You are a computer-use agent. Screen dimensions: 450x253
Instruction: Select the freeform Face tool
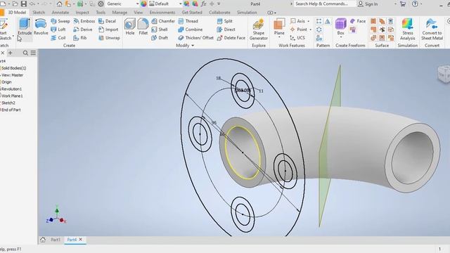(358, 21)
